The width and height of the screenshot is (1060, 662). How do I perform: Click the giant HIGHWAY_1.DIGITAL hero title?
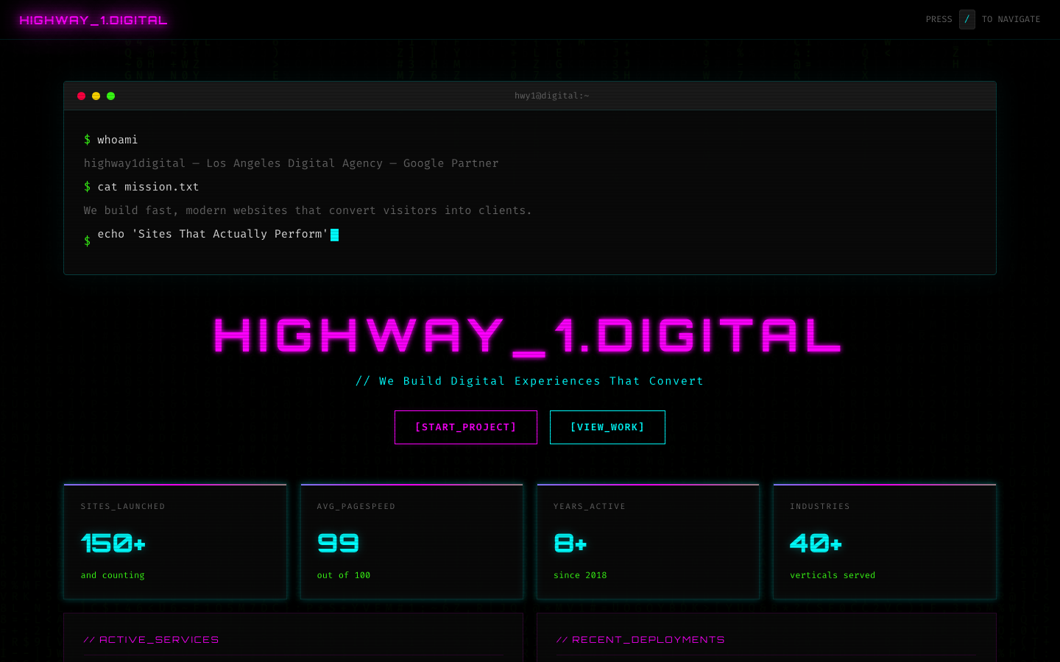click(x=527, y=337)
